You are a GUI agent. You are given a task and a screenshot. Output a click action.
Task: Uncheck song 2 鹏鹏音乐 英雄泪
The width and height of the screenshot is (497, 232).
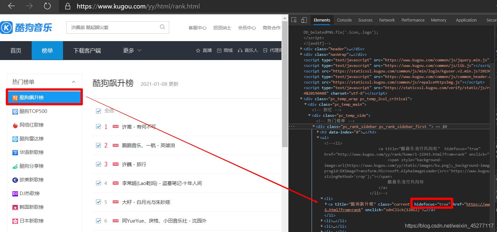[x=99, y=145]
